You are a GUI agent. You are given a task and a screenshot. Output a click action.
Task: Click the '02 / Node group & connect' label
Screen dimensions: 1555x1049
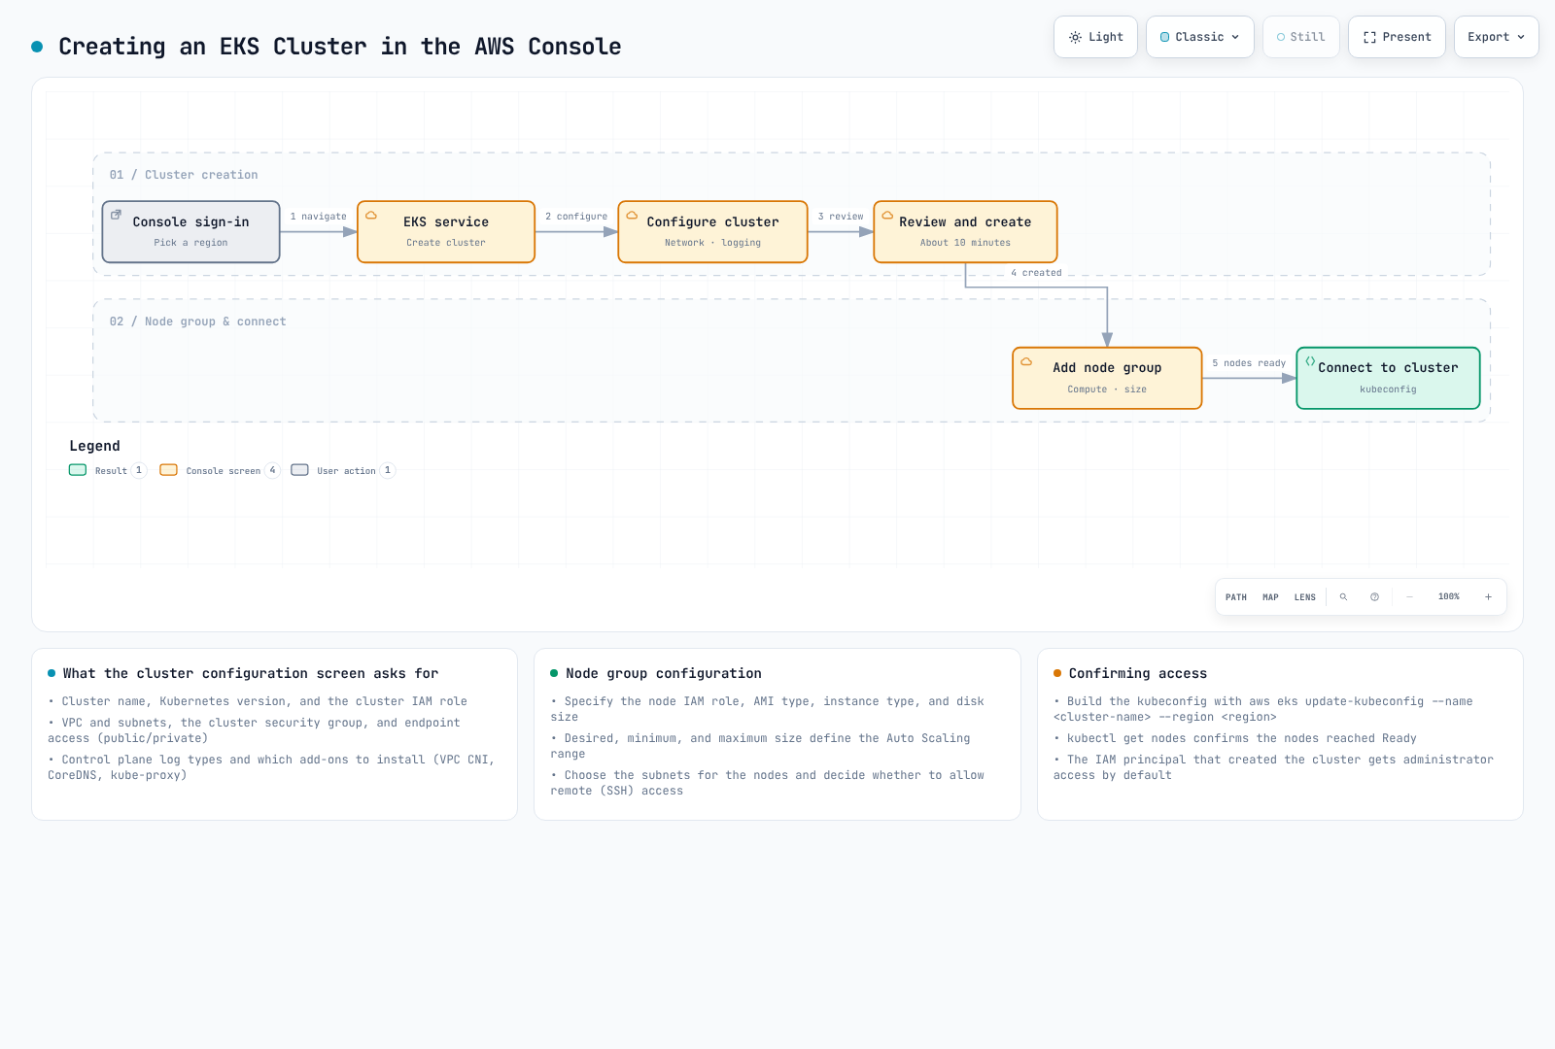[x=198, y=321]
